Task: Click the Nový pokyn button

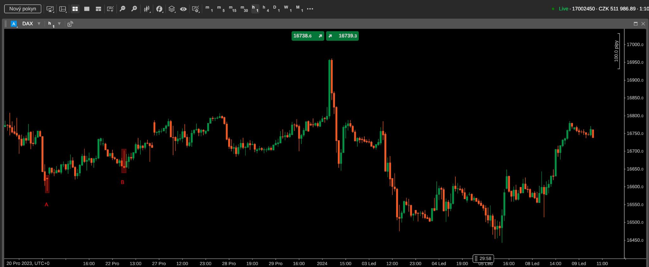Action: tap(22, 9)
